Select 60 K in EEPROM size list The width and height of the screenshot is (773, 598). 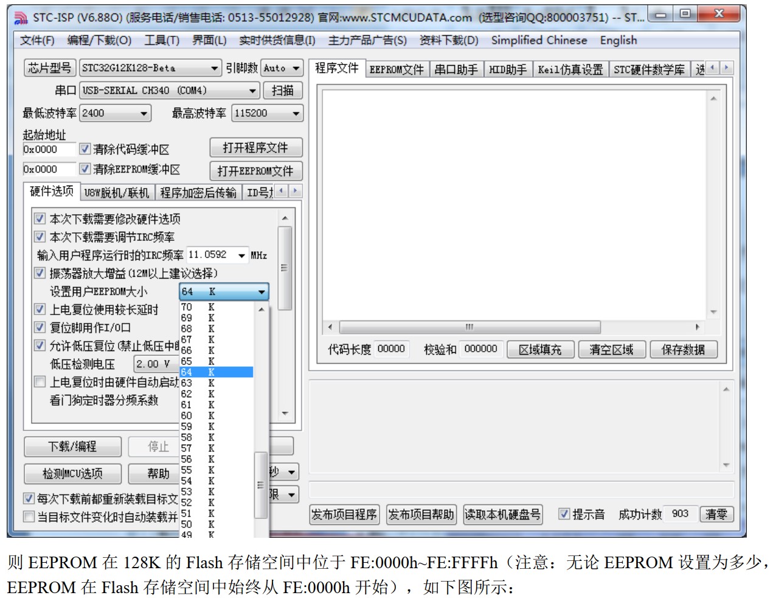(215, 415)
